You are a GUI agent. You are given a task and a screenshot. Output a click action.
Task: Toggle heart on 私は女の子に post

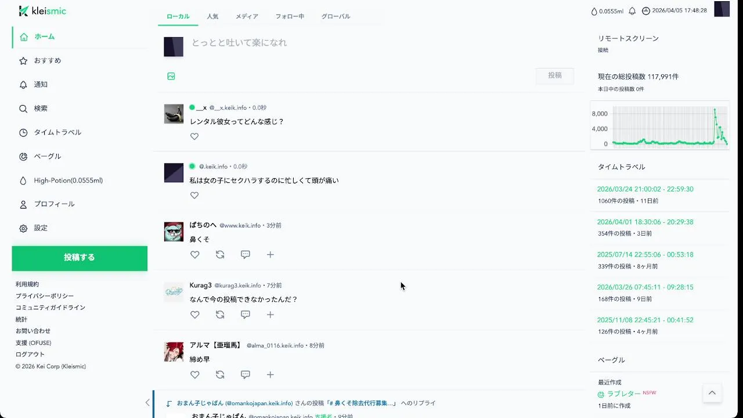(x=194, y=195)
